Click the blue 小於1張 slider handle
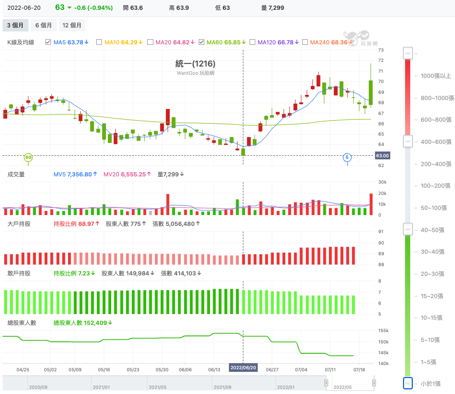 [408, 383]
